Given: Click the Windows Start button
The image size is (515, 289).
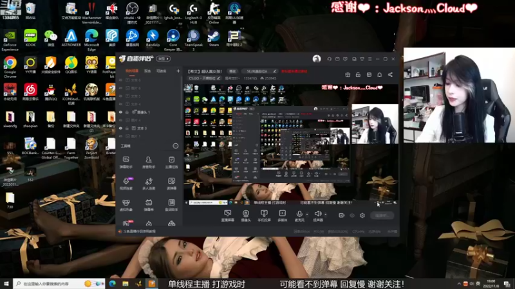Looking at the screenshot, I should click(x=6, y=283).
